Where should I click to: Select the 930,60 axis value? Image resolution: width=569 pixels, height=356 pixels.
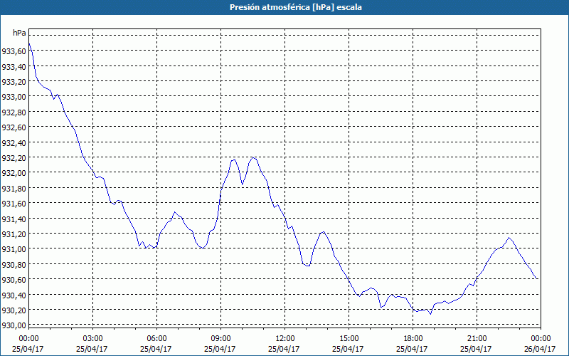(x=14, y=280)
